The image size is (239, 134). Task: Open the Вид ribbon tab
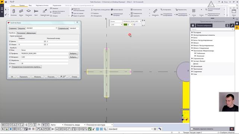click(30, 6)
